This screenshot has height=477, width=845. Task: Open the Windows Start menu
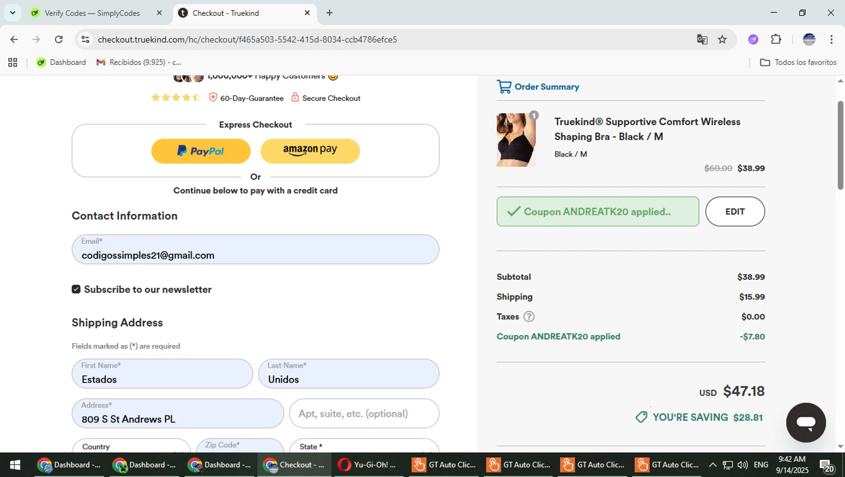tap(15, 465)
